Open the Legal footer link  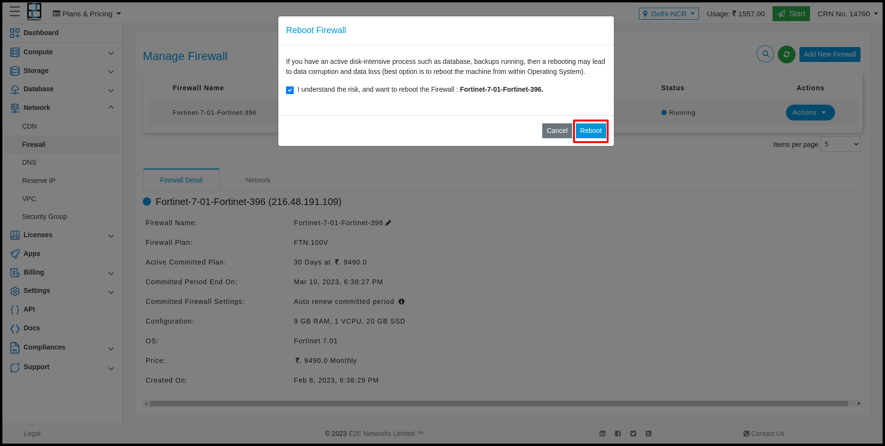point(32,434)
